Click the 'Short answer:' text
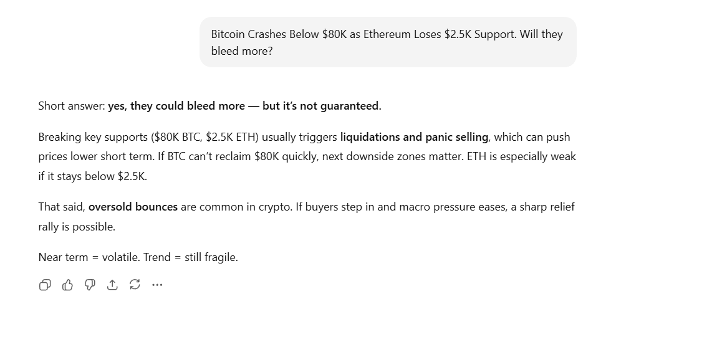This screenshot has height=337, width=717. [x=72, y=106]
